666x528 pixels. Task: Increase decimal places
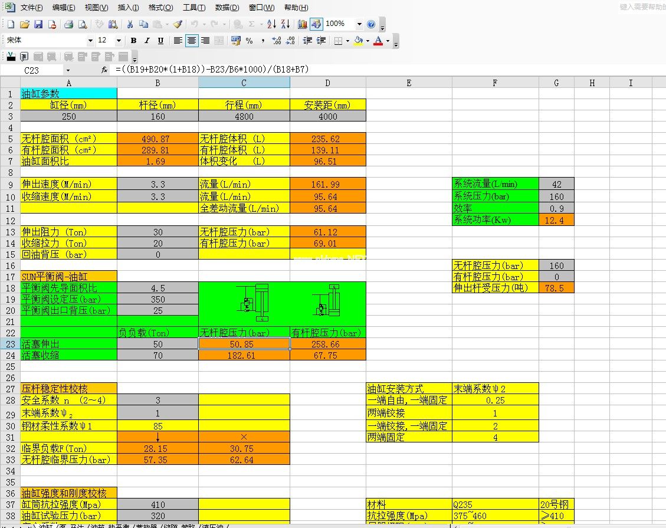(277, 40)
